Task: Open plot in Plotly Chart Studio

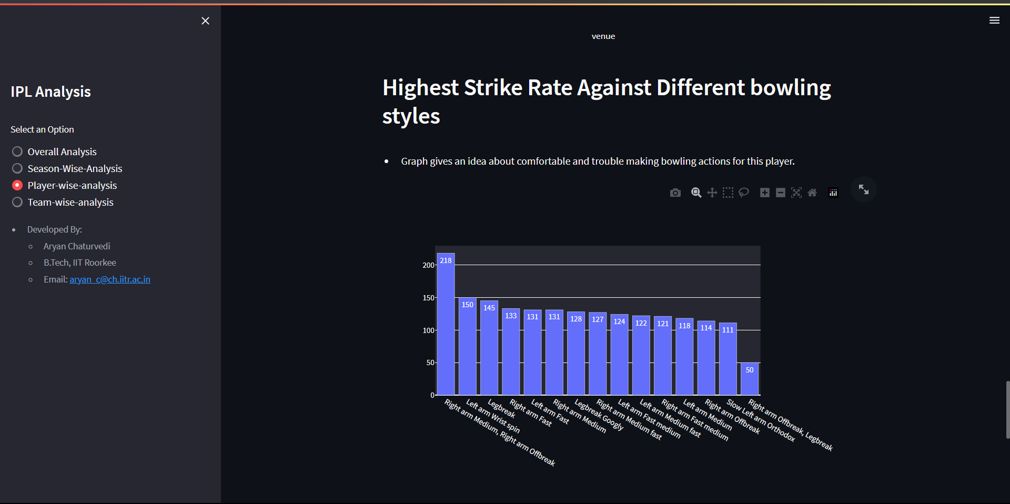Action: click(833, 193)
